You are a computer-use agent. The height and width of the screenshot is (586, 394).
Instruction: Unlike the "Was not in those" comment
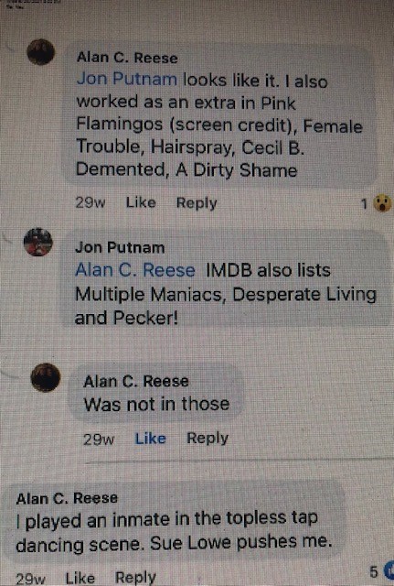[x=150, y=438]
